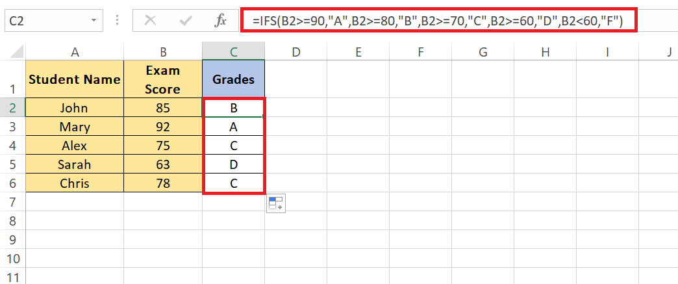The width and height of the screenshot is (678, 284).
Task: Select Mary's grade cell showing A
Action: pos(234,127)
